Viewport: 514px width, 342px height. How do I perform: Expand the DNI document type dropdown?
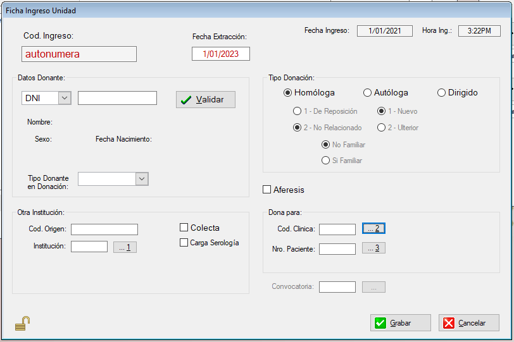[x=64, y=98]
